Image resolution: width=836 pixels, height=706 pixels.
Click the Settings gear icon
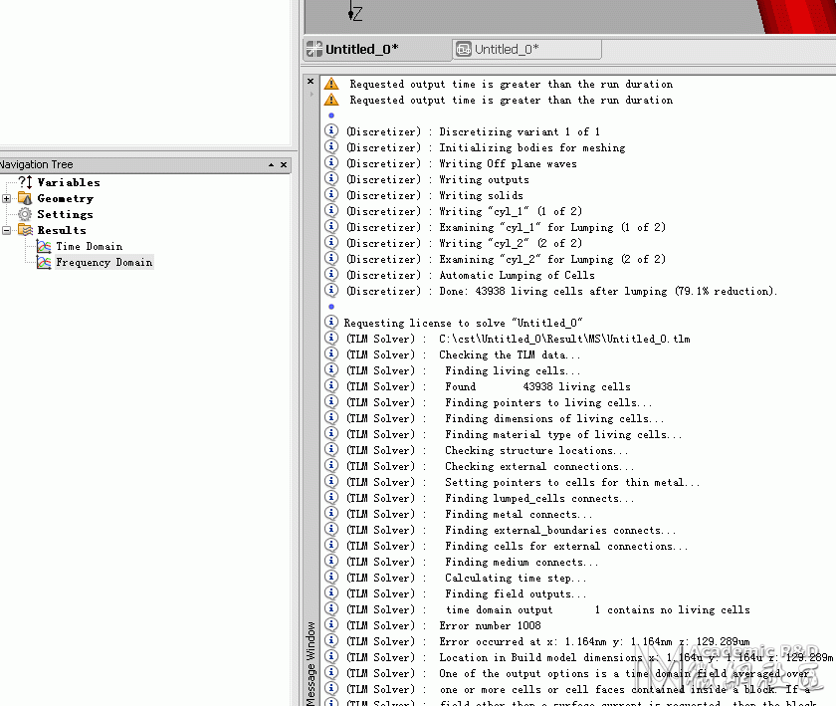point(25,214)
